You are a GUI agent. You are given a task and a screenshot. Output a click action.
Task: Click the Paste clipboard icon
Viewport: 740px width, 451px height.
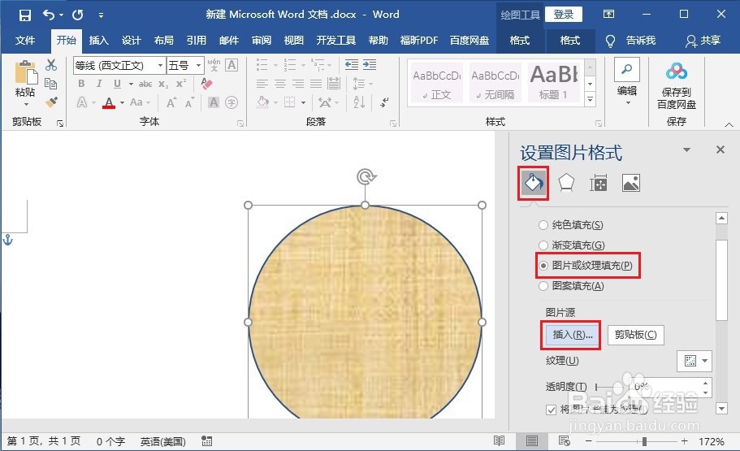[x=25, y=73]
